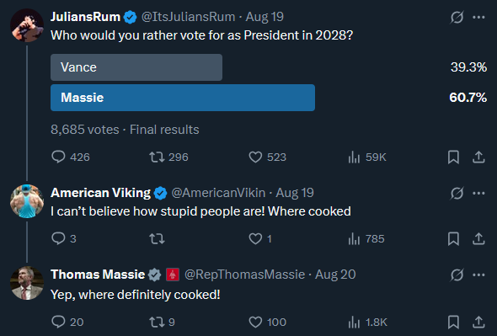Open more options on American Viking reply
Image resolution: width=497 pixels, height=336 pixels.
[478, 193]
